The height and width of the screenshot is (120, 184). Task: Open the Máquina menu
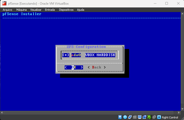[x=21, y=10]
